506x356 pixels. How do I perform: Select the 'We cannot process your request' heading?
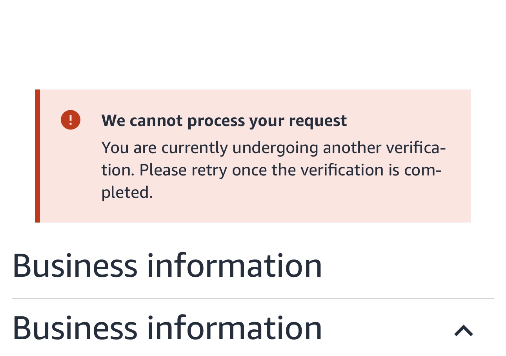tap(224, 120)
